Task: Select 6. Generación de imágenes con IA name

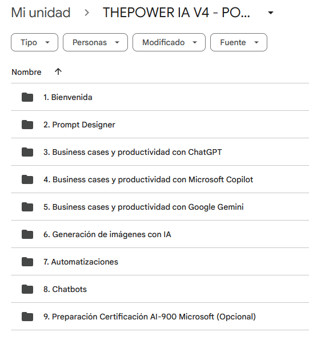Action: tap(107, 234)
